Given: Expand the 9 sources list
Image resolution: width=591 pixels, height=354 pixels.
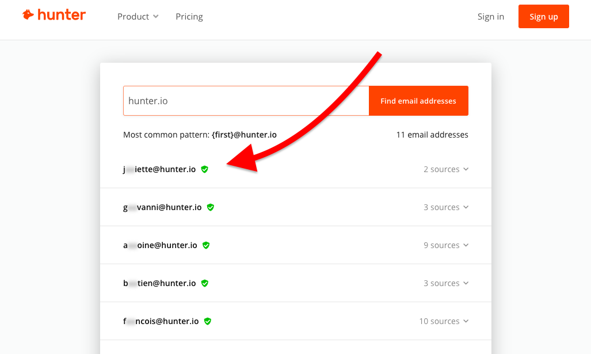Looking at the screenshot, I should 446,245.
